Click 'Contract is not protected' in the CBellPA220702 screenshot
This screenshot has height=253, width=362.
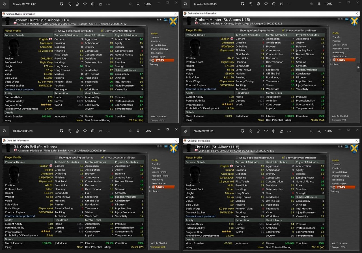[x=201, y=216]
